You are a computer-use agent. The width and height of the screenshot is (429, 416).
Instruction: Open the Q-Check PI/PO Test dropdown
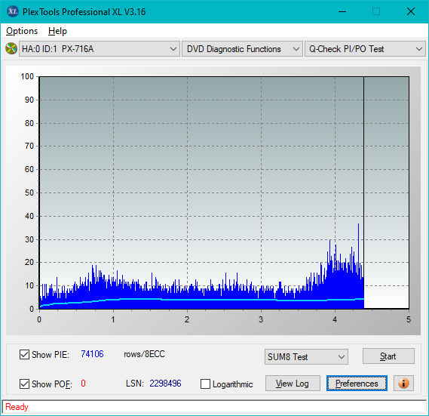point(365,49)
